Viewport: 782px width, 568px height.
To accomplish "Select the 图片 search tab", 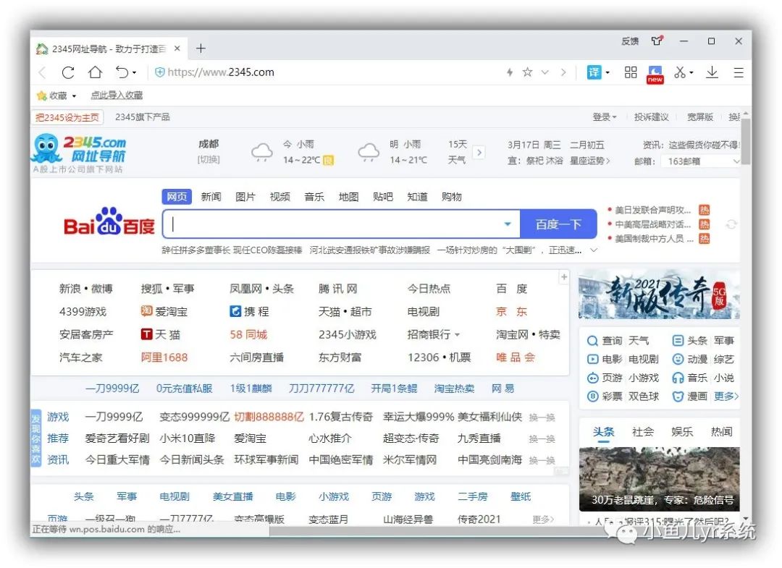I will click(x=245, y=197).
